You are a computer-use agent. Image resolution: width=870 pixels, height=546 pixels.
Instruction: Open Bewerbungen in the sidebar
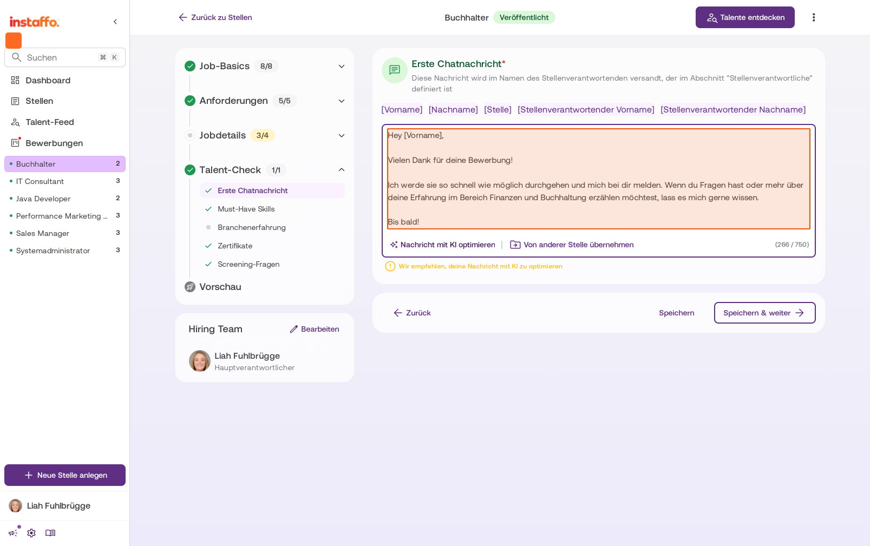point(65,143)
